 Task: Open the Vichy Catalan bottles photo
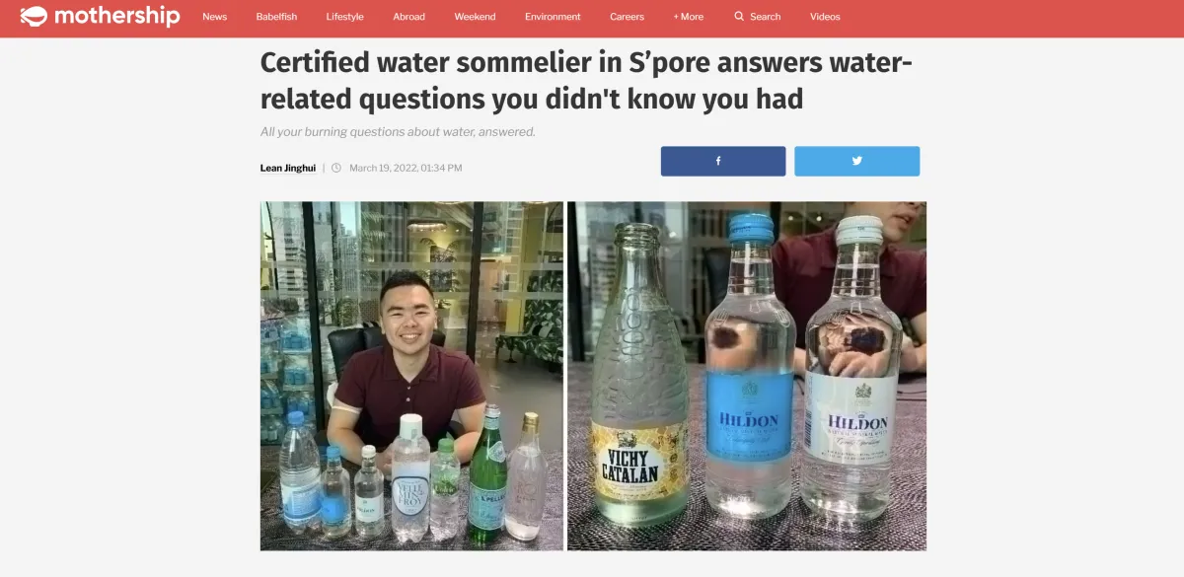[747, 376]
